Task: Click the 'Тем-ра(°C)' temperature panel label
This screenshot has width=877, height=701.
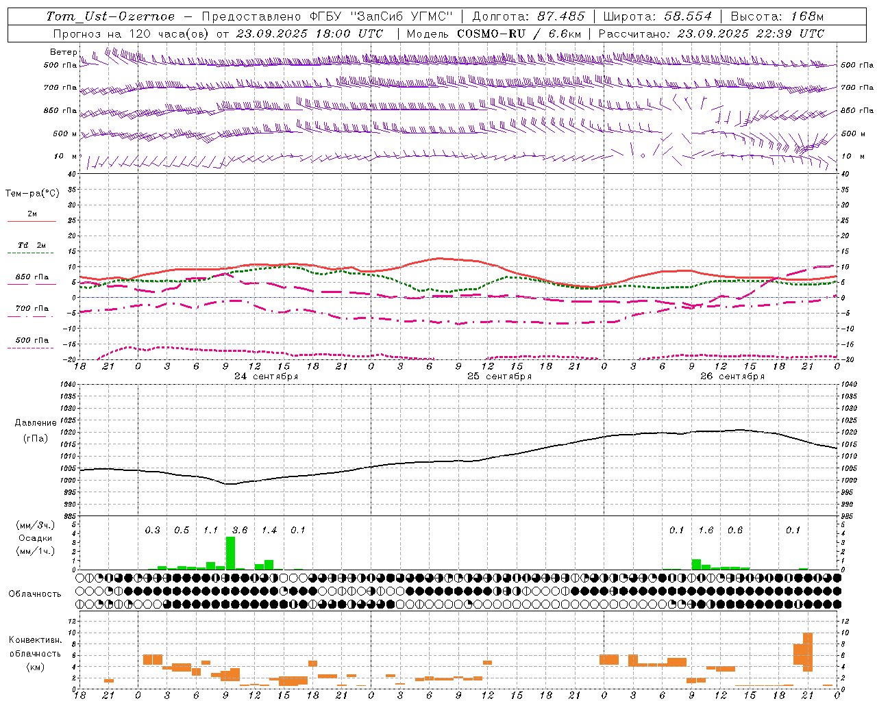Action: [32, 194]
